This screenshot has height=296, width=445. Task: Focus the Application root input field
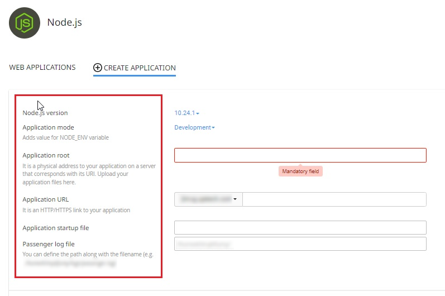pyautogui.click(x=300, y=155)
